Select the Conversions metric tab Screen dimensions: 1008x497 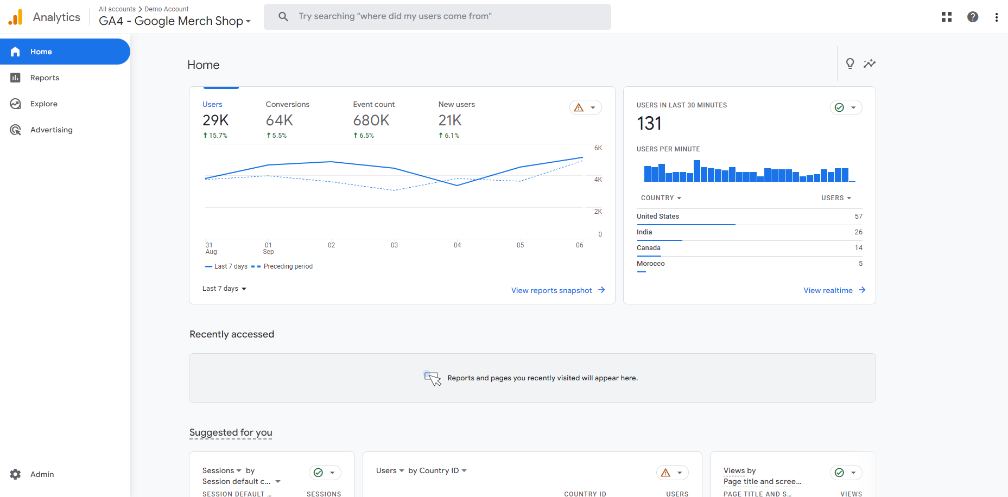tap(287, 119)
